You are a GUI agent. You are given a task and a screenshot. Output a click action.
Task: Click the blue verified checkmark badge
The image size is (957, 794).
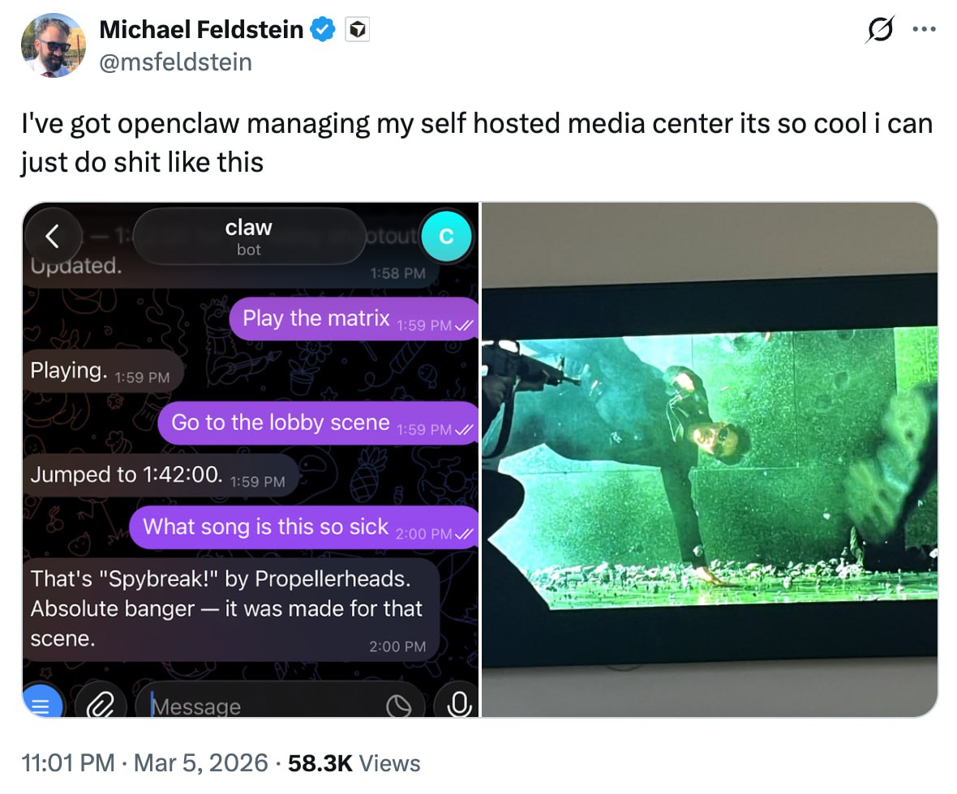[324, 31]
